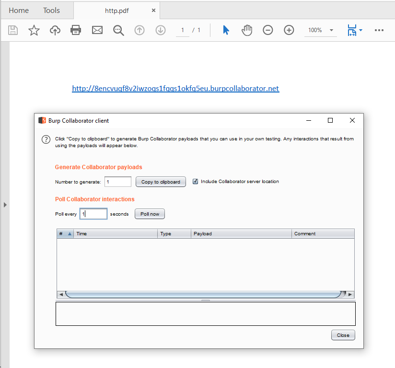This screenshot has height=368, width=395.
Task: Close the Burp Collaborator client window
Action: 352,120
